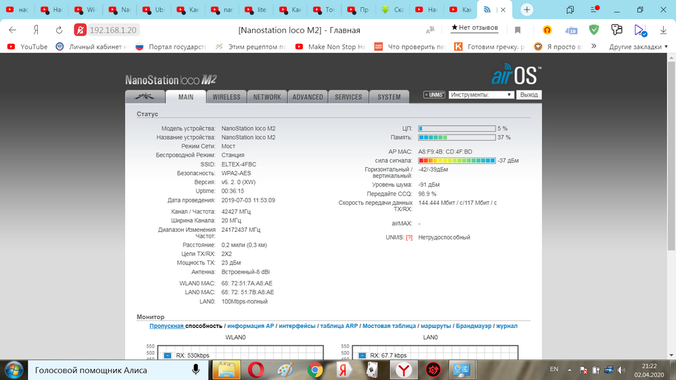
Task: Click the UNMS button in header
Action: [434, 95]
